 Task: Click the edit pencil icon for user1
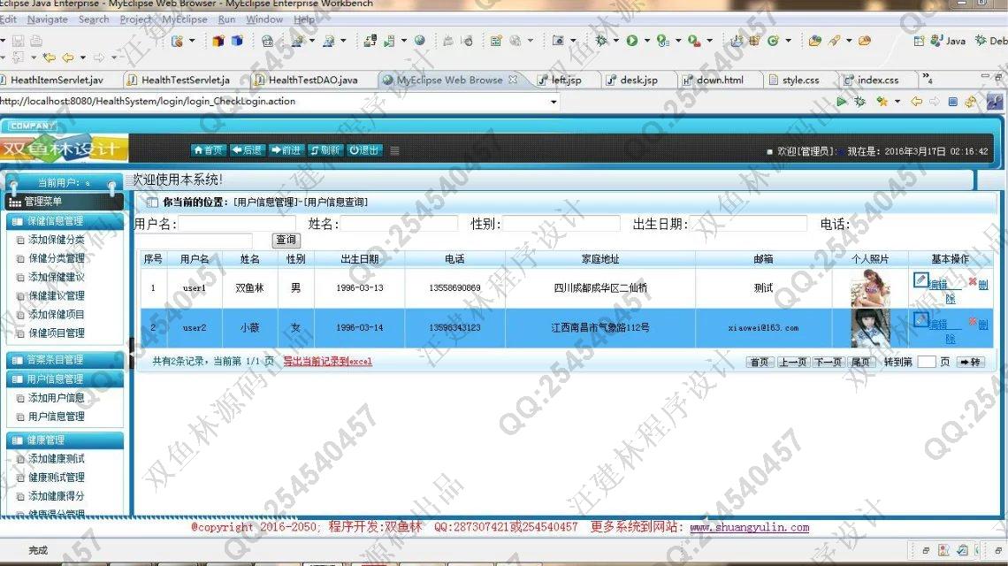921,280
